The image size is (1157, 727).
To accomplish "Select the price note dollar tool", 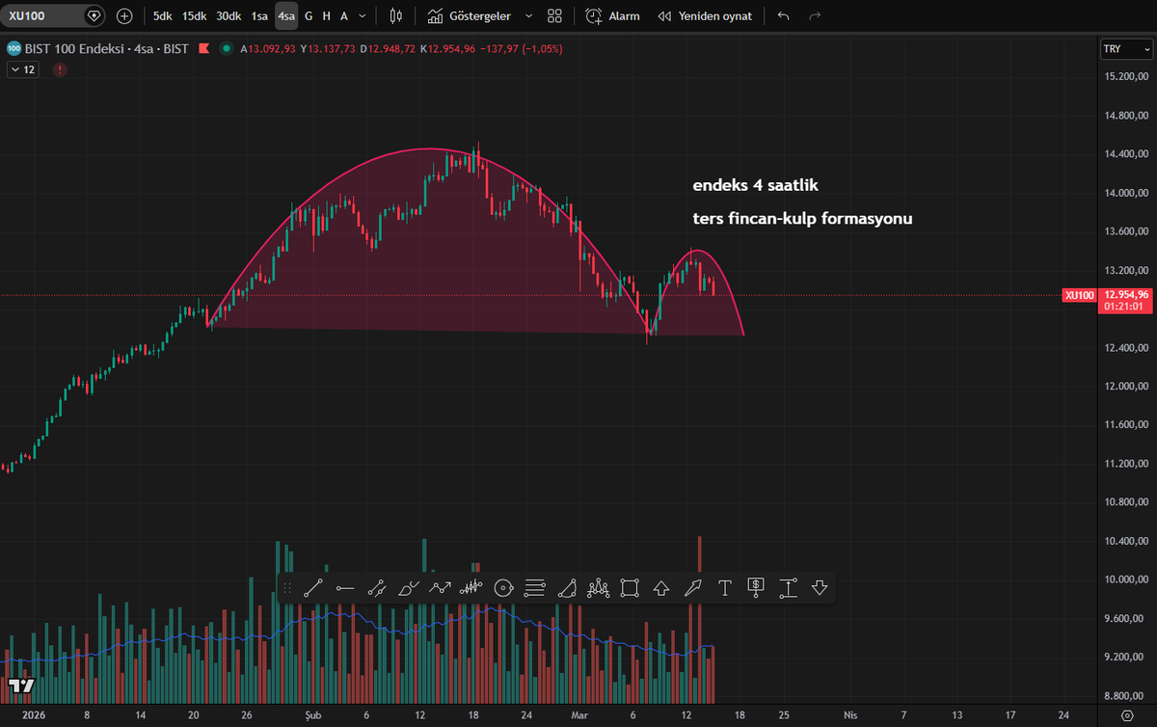I will point(756,587).
